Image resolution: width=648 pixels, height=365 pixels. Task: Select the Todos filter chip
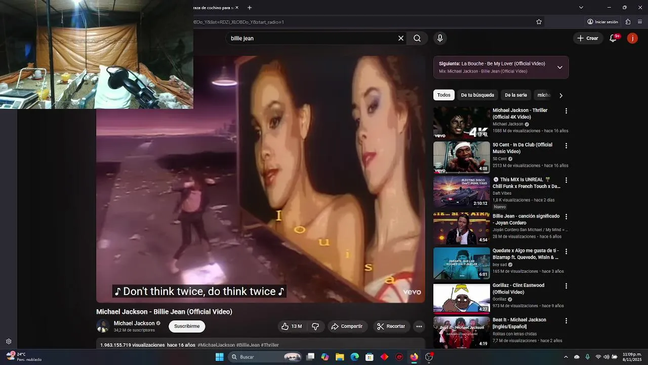tap(444, 95)
